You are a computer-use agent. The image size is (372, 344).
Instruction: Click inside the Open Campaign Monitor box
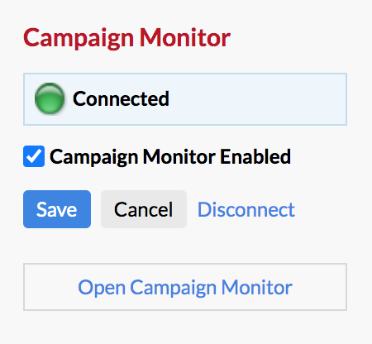pos(185,287)
